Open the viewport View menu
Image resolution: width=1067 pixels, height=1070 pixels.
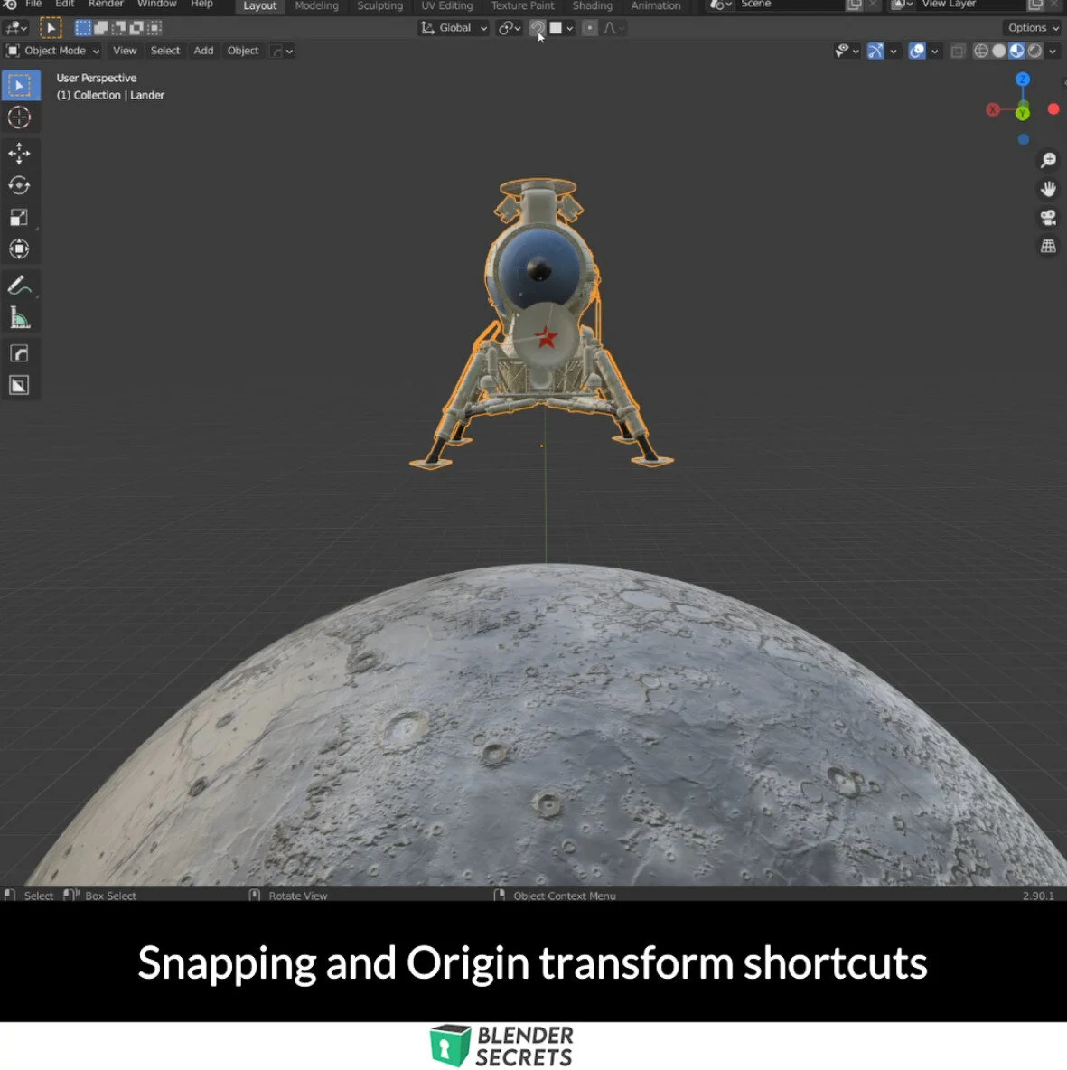125,51
